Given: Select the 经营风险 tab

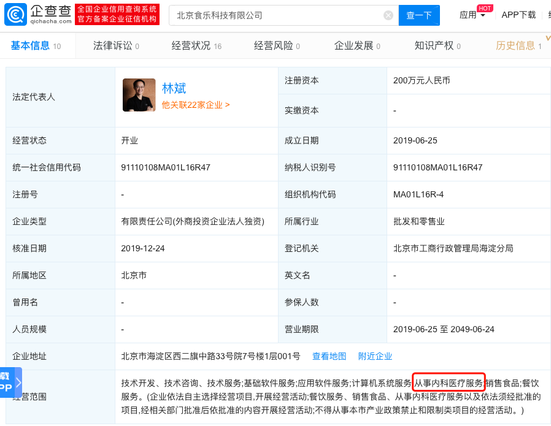Looking at the screenshot, I should pos(277,46).
